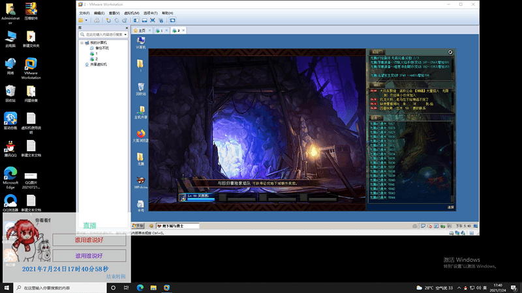This screenshot has width=522, height=293.
Task: Select virtual machine 1 in library tree
Action: pos(93,53)
